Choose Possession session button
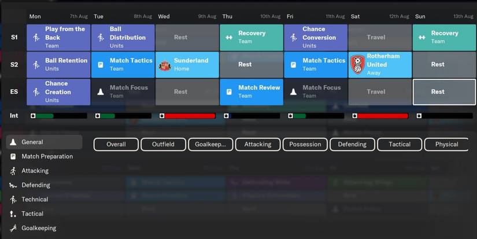 [305, 144]
